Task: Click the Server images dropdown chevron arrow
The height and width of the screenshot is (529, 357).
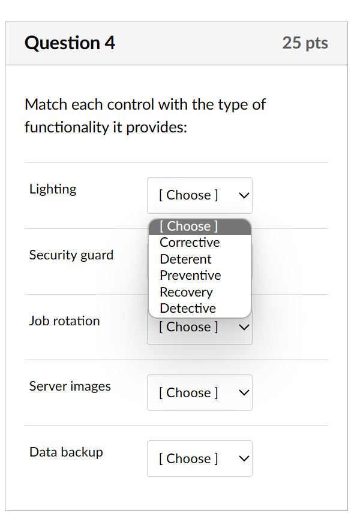Action: coord(242,392)
